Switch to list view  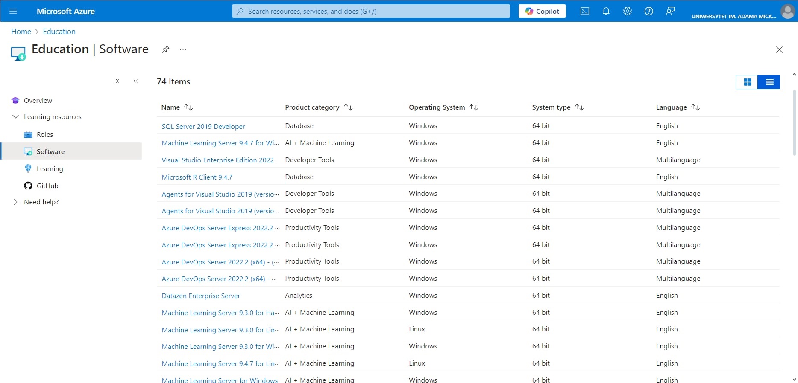pyautogui.click(x=769, y=82)
